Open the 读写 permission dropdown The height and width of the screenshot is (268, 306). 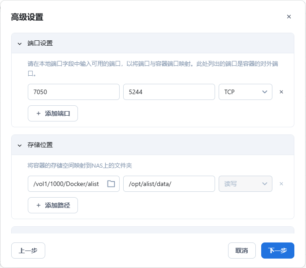(x=246, y=184)
